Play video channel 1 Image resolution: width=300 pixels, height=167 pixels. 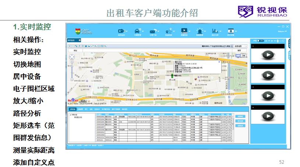tap(268, 55)
